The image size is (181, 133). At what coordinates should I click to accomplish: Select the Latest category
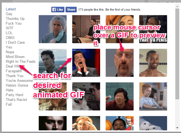[x=11, y=9]
